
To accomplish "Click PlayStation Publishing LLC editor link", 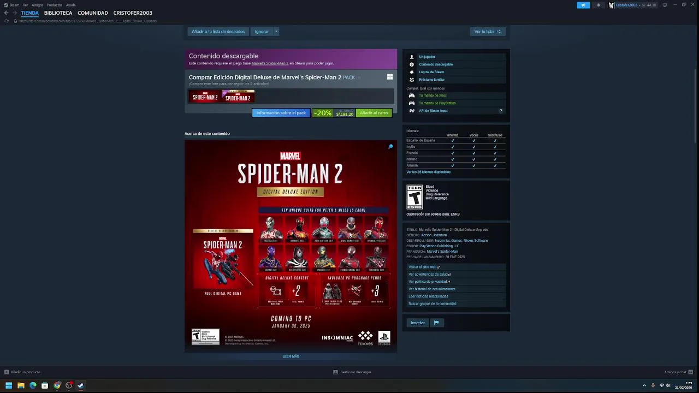I will click(x=440, y=246).
